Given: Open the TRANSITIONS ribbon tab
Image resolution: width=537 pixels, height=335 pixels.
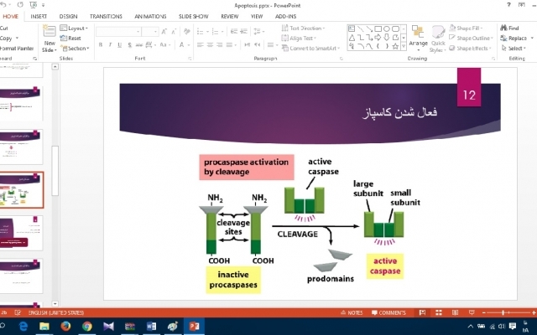Looking at the screenshot, I should pos(106,17).
